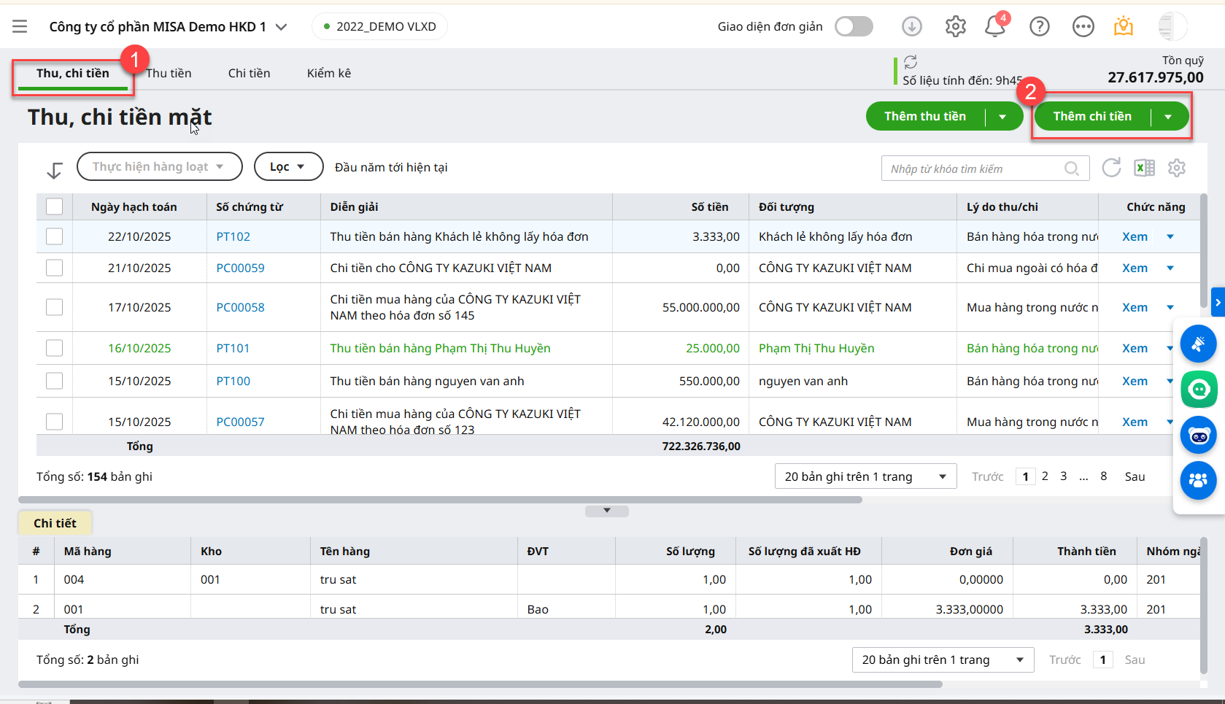Click the help question mark icon
Viewport: 1225px width, 704px height.
click(x=1039, y=27)
